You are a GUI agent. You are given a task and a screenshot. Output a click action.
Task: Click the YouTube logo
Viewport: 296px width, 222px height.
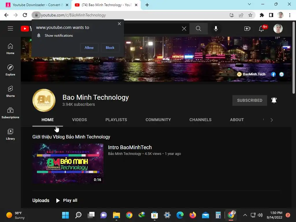(x=26, y=29)
